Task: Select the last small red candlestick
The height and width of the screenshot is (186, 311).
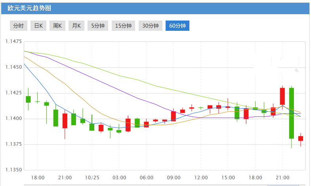Action: pyautogui.click(x=301, y=138)
